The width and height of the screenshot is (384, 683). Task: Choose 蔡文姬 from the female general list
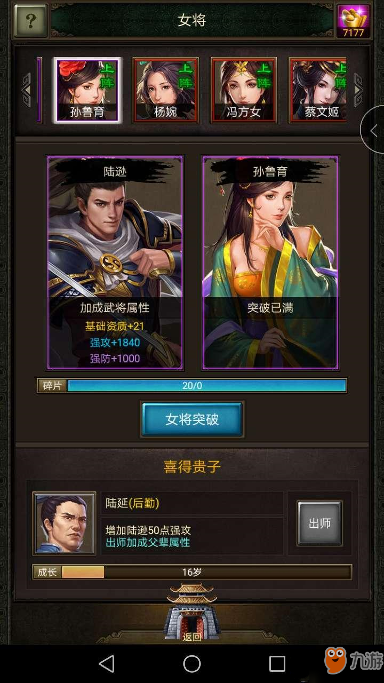click(x=318, y=90)
